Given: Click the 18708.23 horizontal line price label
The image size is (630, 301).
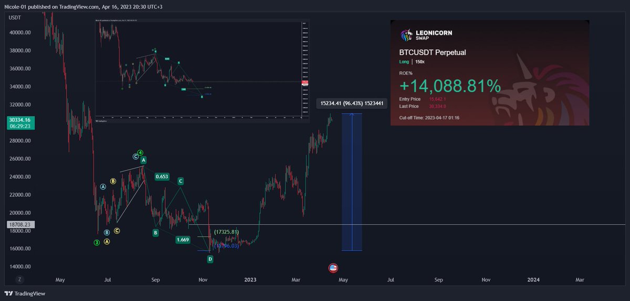Looking at the screenshot, I should click(x=20, y=224).
